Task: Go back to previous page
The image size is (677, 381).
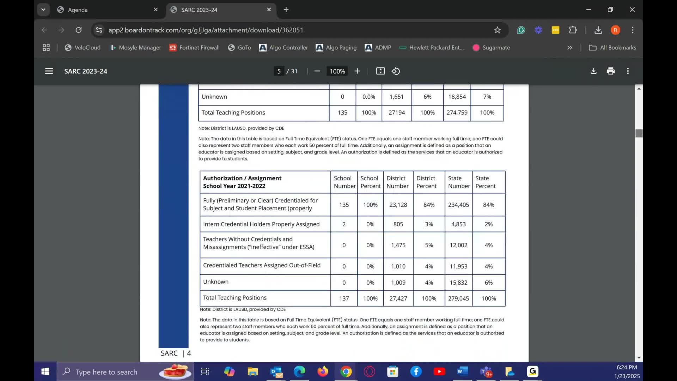Action: coord(44,30)
